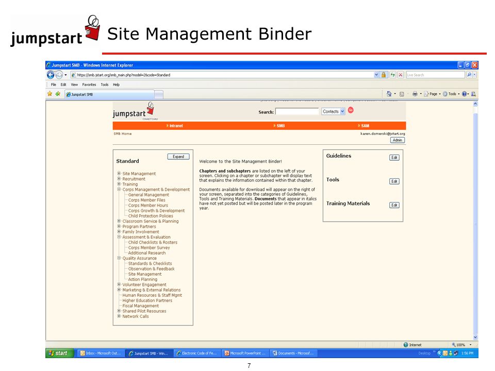Expand the Recruitment chapter
Screen dimensions: 495x371
coord(119,179)
